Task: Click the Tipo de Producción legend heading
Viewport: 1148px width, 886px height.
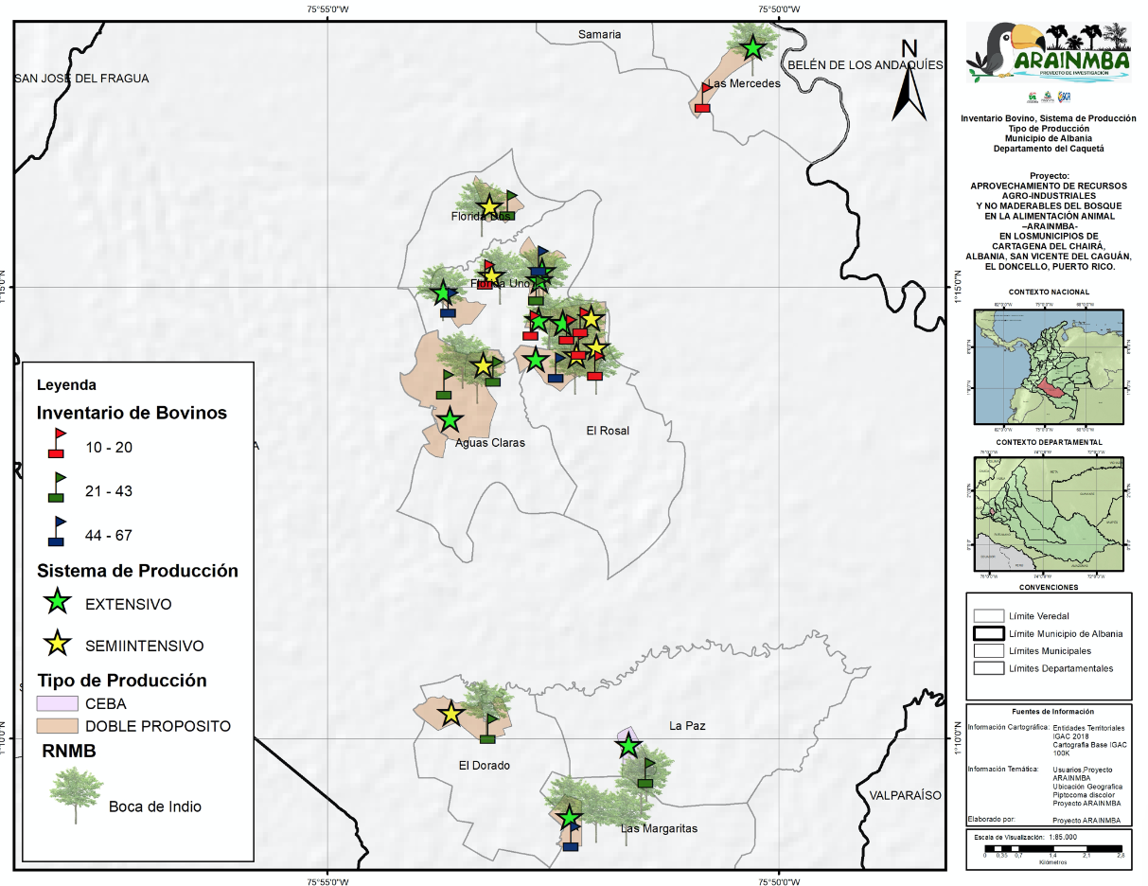Action: tap(121, 680)
